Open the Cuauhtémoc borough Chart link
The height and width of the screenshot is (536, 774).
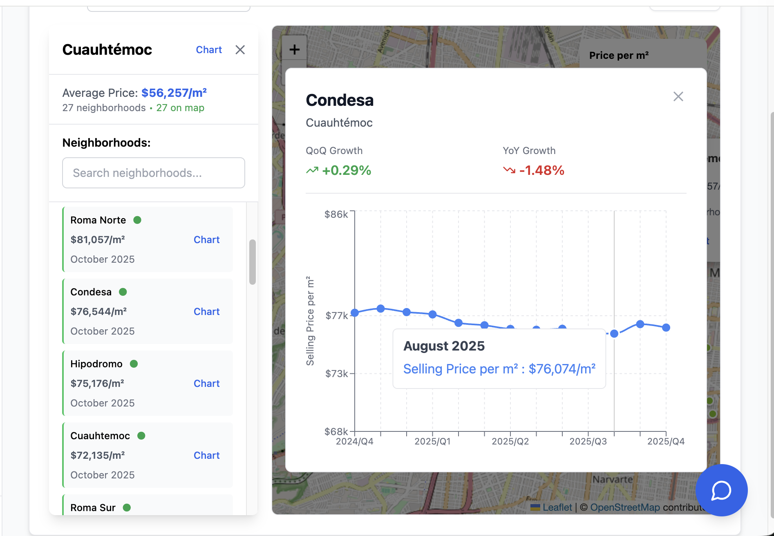point(209,50)
